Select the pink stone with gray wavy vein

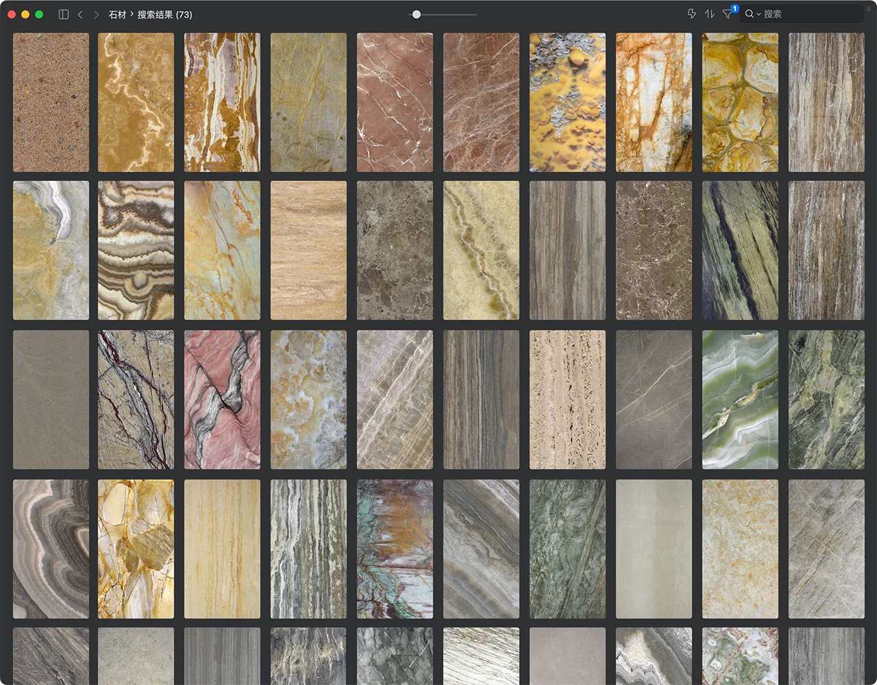pyautogui.click(x=222, y=399)
